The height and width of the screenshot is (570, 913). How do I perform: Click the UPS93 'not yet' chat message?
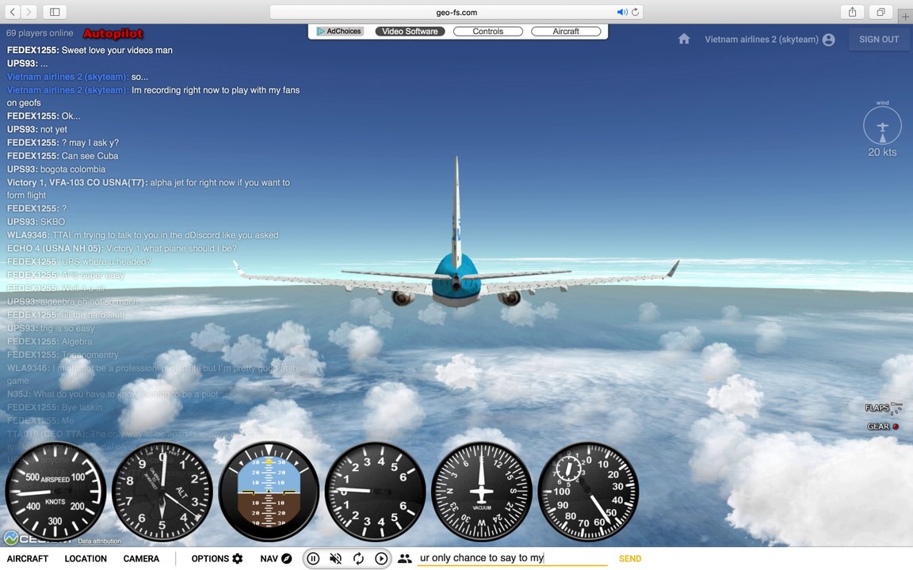coord(36,129)
